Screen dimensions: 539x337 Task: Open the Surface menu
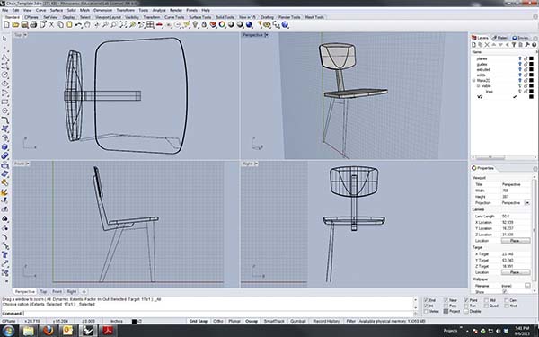57,10
